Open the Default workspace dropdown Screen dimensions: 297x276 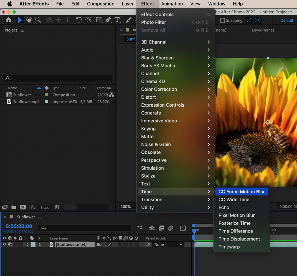click(x=287, y=20)
